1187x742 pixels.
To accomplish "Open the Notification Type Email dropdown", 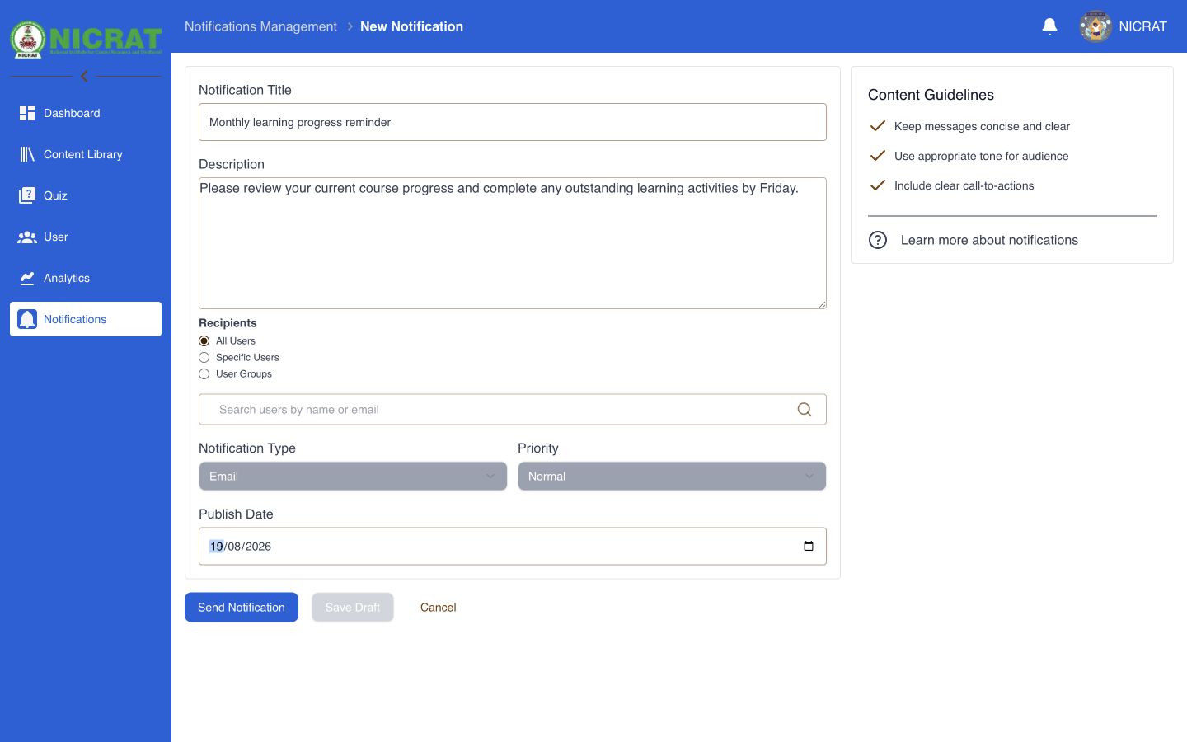I will [353, 477].
